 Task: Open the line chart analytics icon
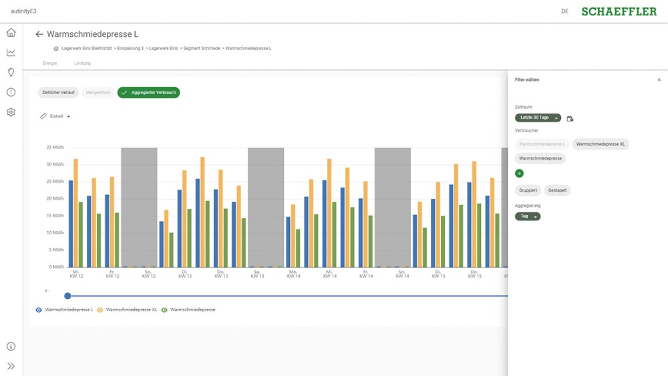click(x=11, y=53)
